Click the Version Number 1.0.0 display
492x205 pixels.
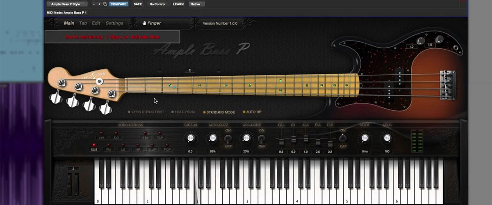[220, 23]
